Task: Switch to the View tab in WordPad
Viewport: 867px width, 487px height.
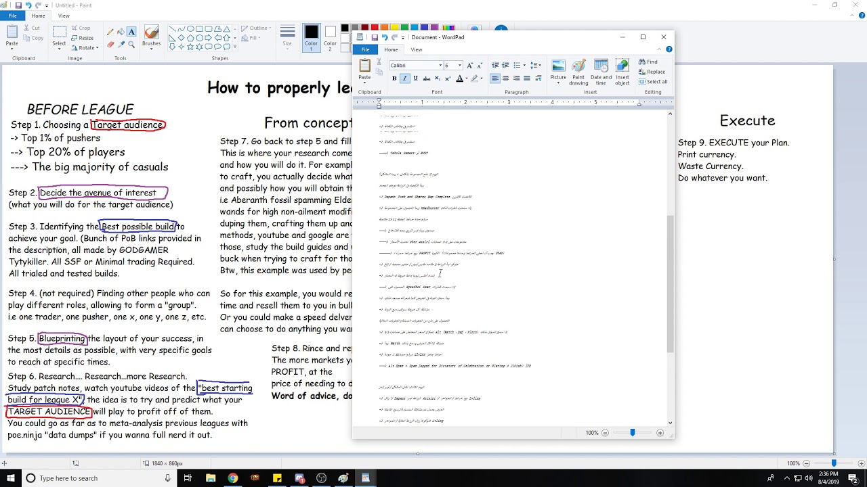Action: [417, 49]
